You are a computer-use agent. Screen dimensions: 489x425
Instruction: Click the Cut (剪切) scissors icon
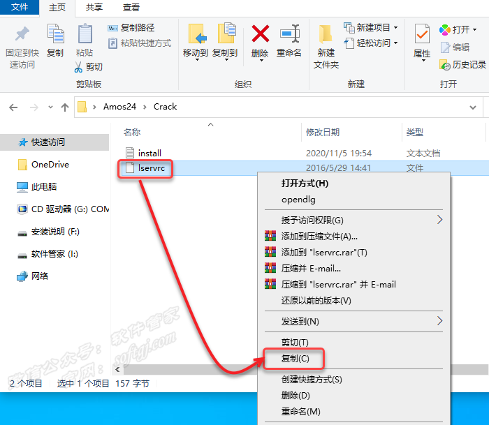coord(78,67)
